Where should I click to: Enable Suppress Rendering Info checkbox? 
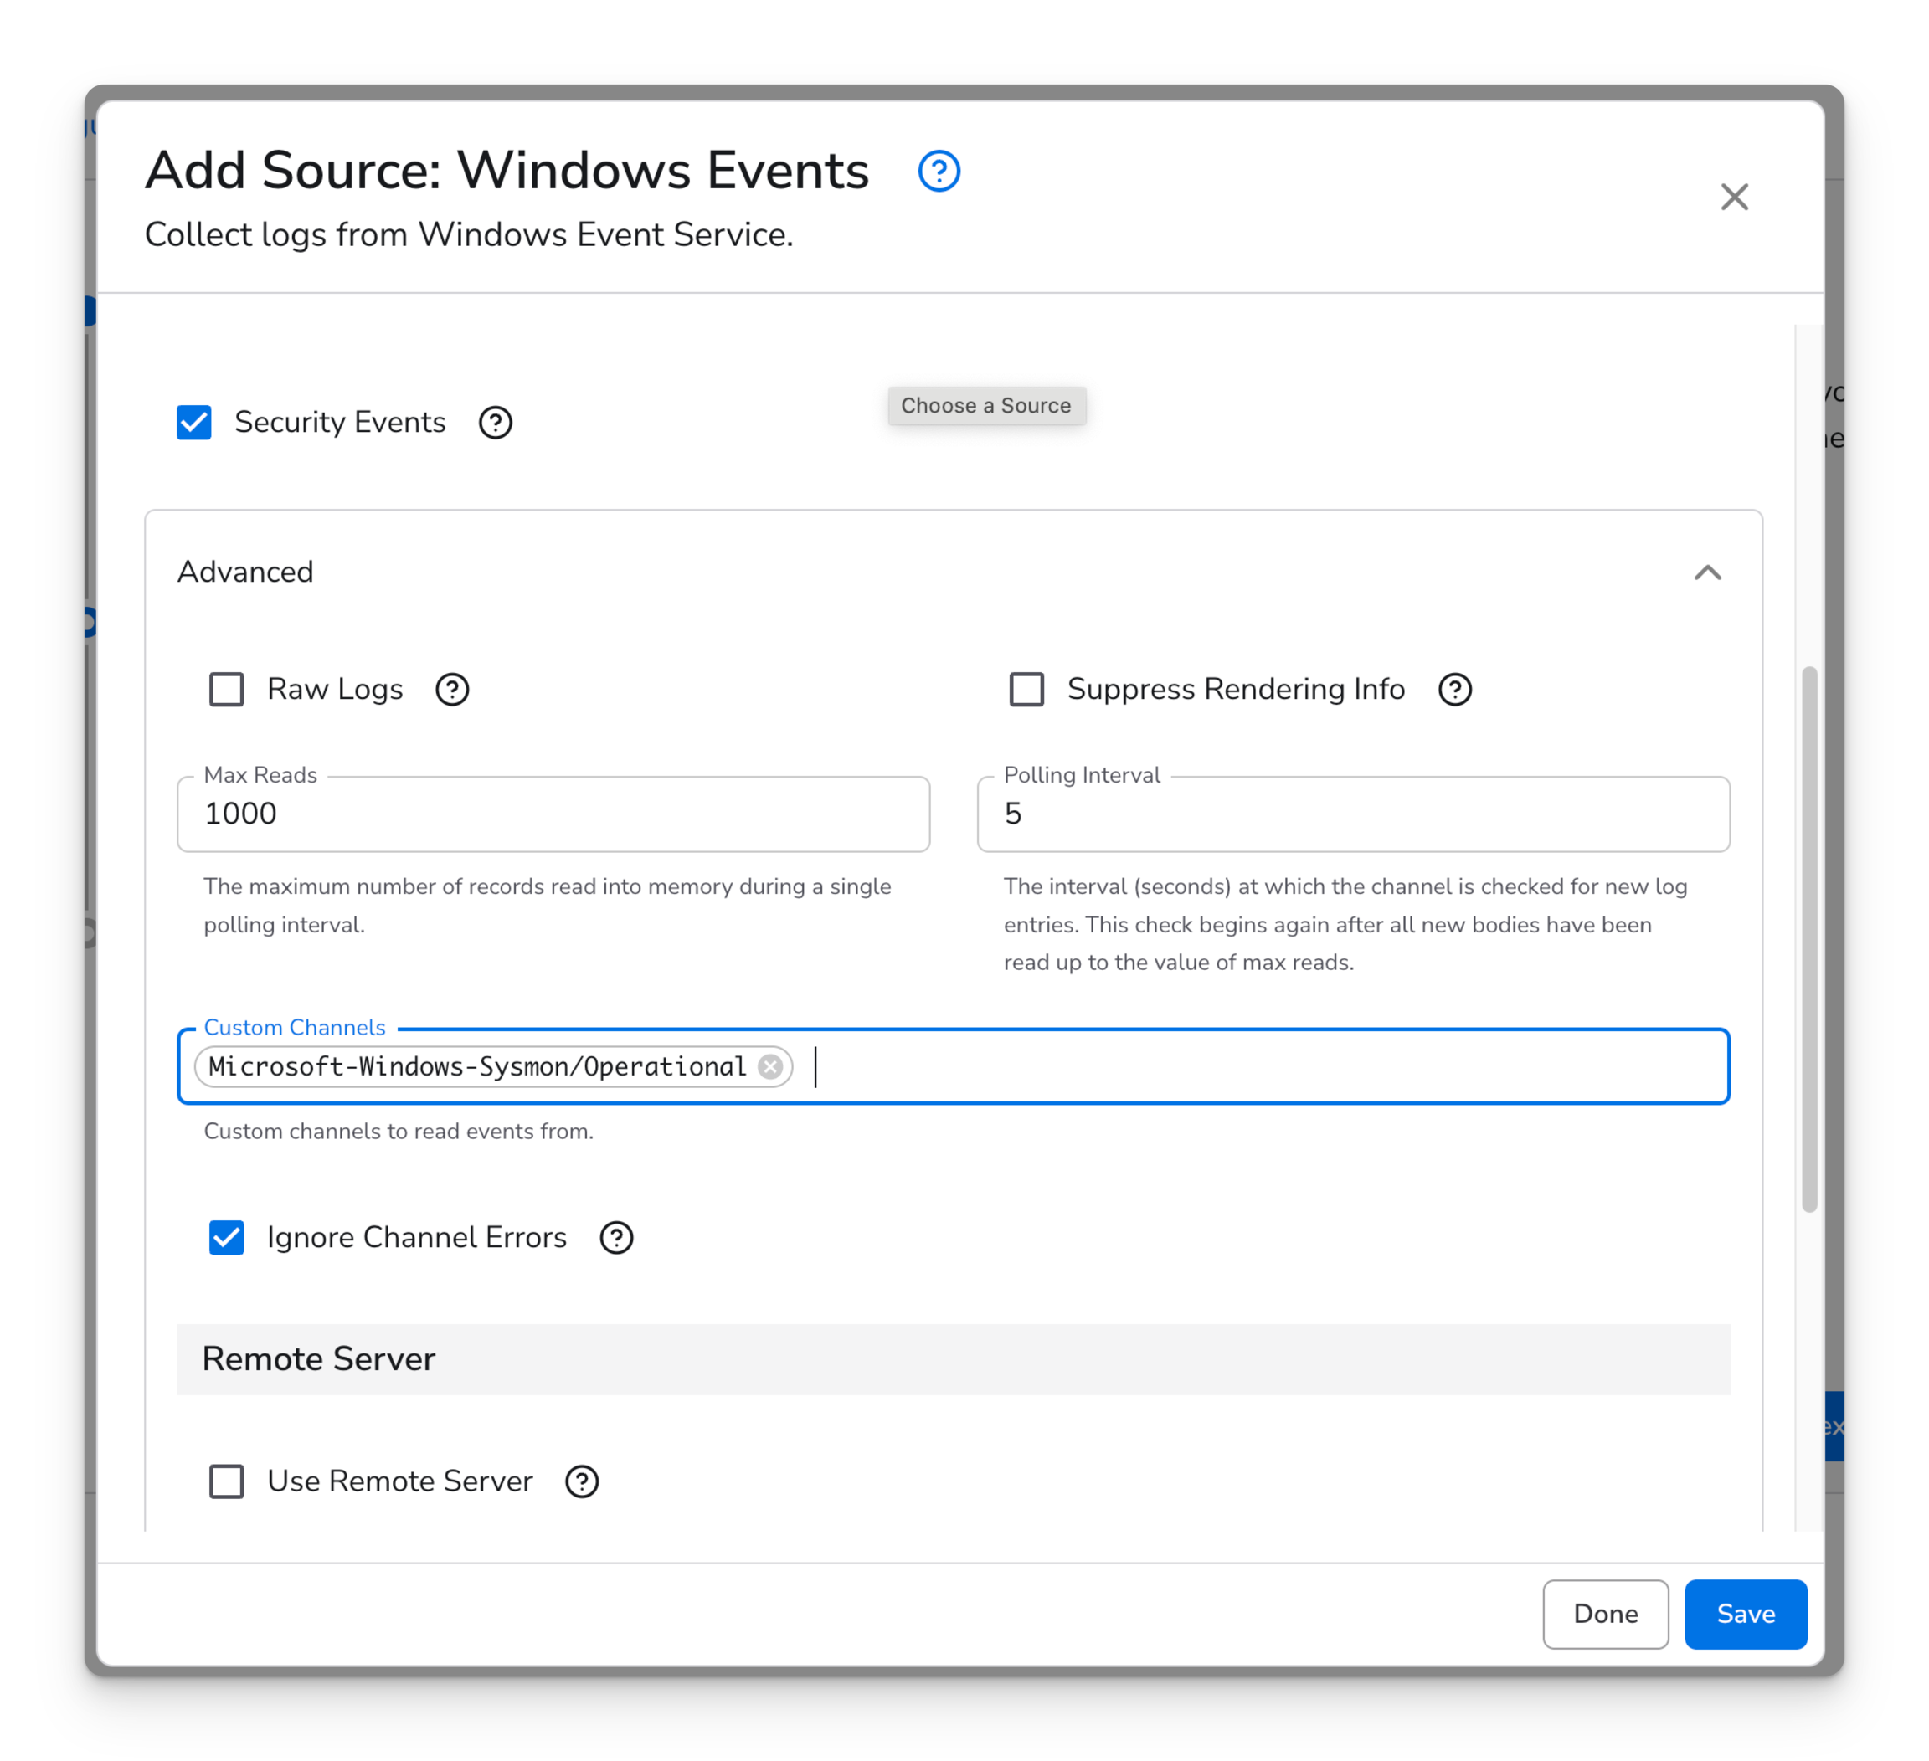point(1026,690)
